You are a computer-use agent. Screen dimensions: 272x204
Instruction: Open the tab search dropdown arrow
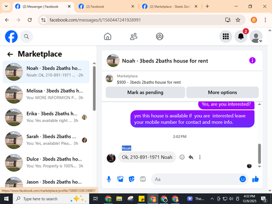tap(6, 7)
